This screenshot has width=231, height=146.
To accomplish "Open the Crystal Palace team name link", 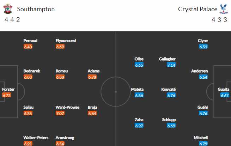I will point(198,9).
